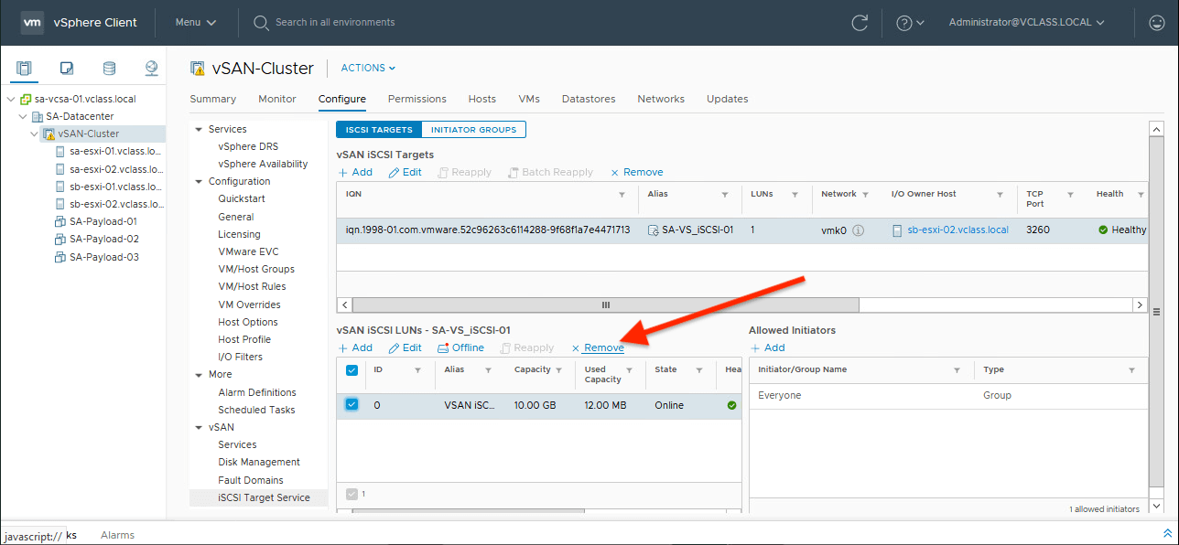Image resolution: width=1179 pixels, height=545 pixels.
Task: Select the Everyone initiator group row
Action: coord(948,396)
